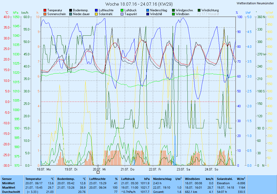The image size is (277, 194).
Task: Click the Windgeschw. legend swatch
Action: [x=173, y=11]
